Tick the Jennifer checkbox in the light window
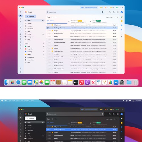This screenshot has height=142, width=142. point(48,37)
